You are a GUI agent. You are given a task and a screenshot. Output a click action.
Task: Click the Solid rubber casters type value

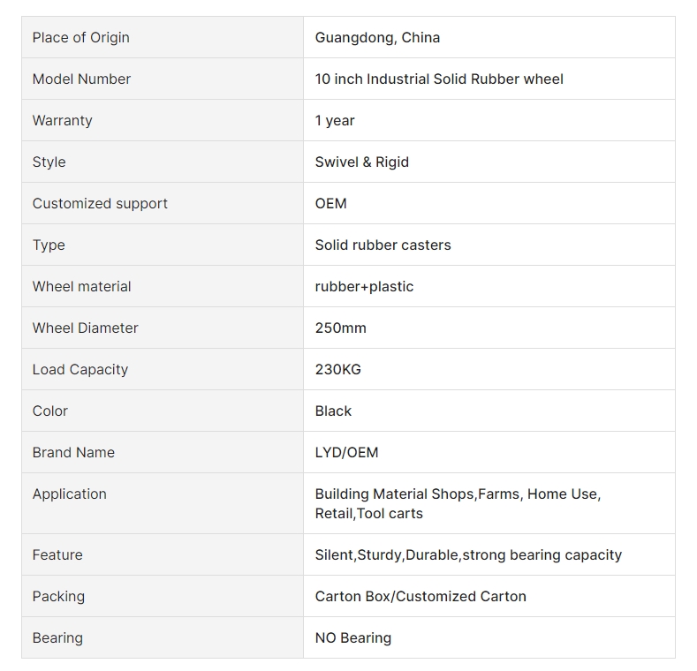coord(383,245)
